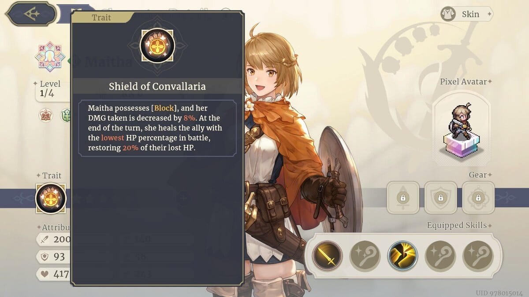529x297 pixels.
Task: Select the HP stat showing 417
Action: pos(54,274)
